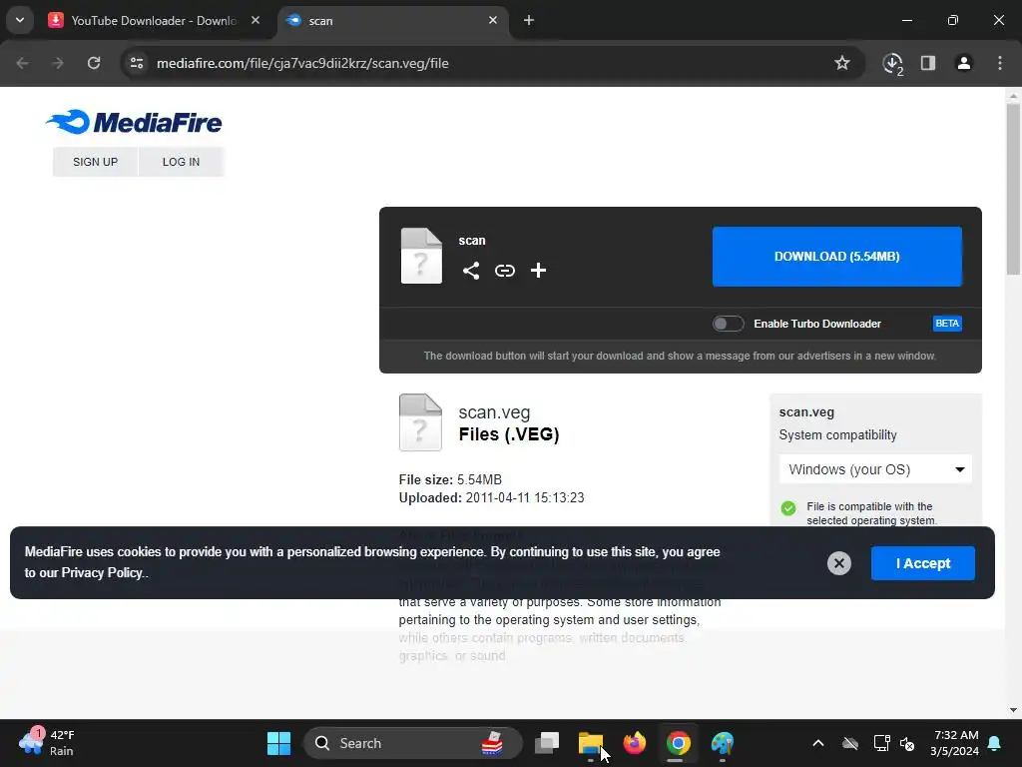Close the scan tab
Screen dimensions: 1022x767
[x=493, y=20]
